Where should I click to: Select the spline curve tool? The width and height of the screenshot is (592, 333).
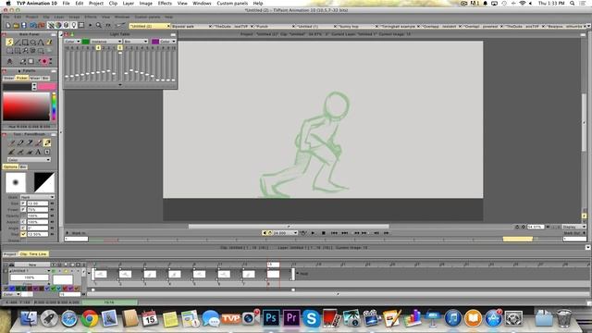click(41, 43)
